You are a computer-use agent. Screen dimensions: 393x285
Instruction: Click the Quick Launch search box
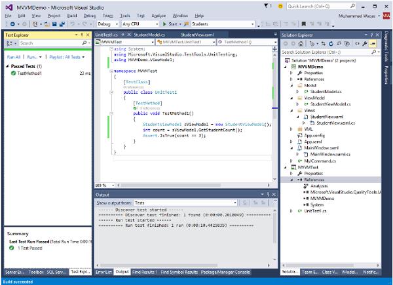[321, 5]
